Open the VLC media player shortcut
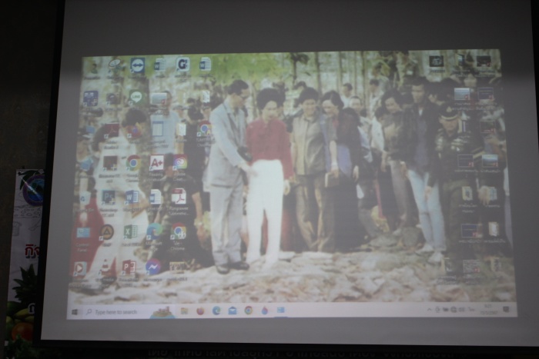This screenshot has height=359, width=539. coord(105,268)
